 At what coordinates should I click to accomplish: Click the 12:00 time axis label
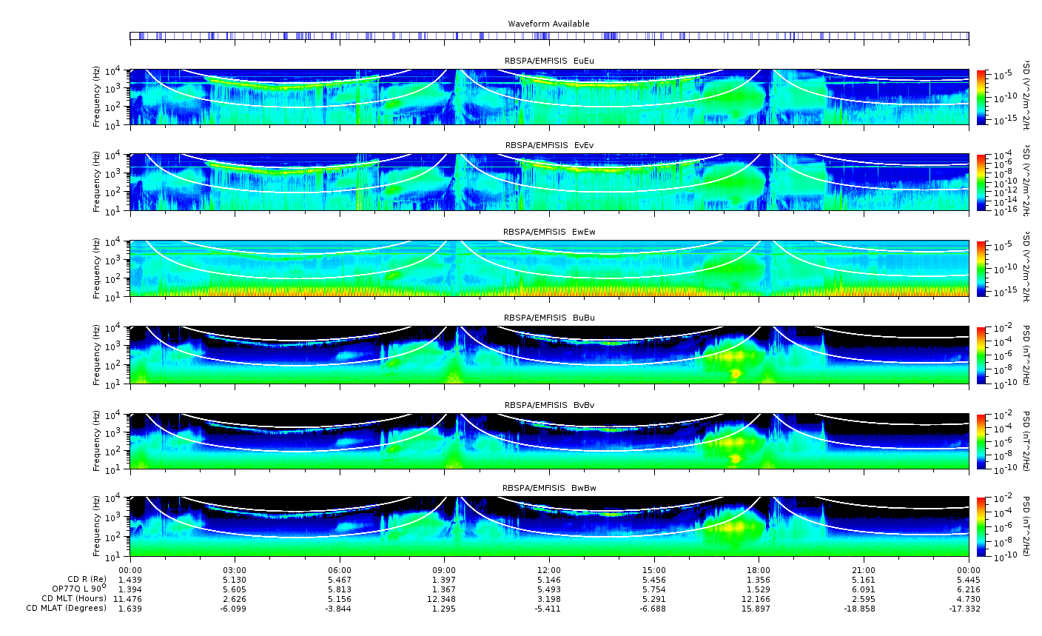coord(549,569)
